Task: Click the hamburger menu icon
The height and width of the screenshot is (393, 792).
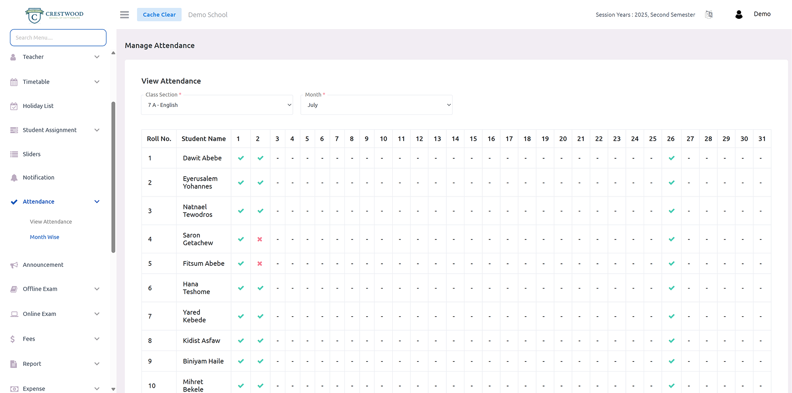Action: pos(124,15)
